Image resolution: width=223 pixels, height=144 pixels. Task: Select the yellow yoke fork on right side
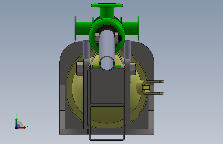pos(150,87)
